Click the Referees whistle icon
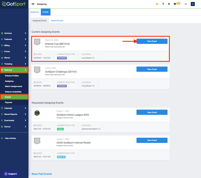The image size is (201, 178). (2, 70)
